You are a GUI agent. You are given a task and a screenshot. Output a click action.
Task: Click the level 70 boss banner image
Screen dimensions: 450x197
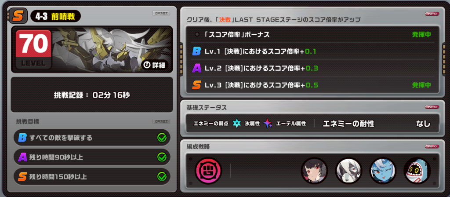[x=92, y=49]
